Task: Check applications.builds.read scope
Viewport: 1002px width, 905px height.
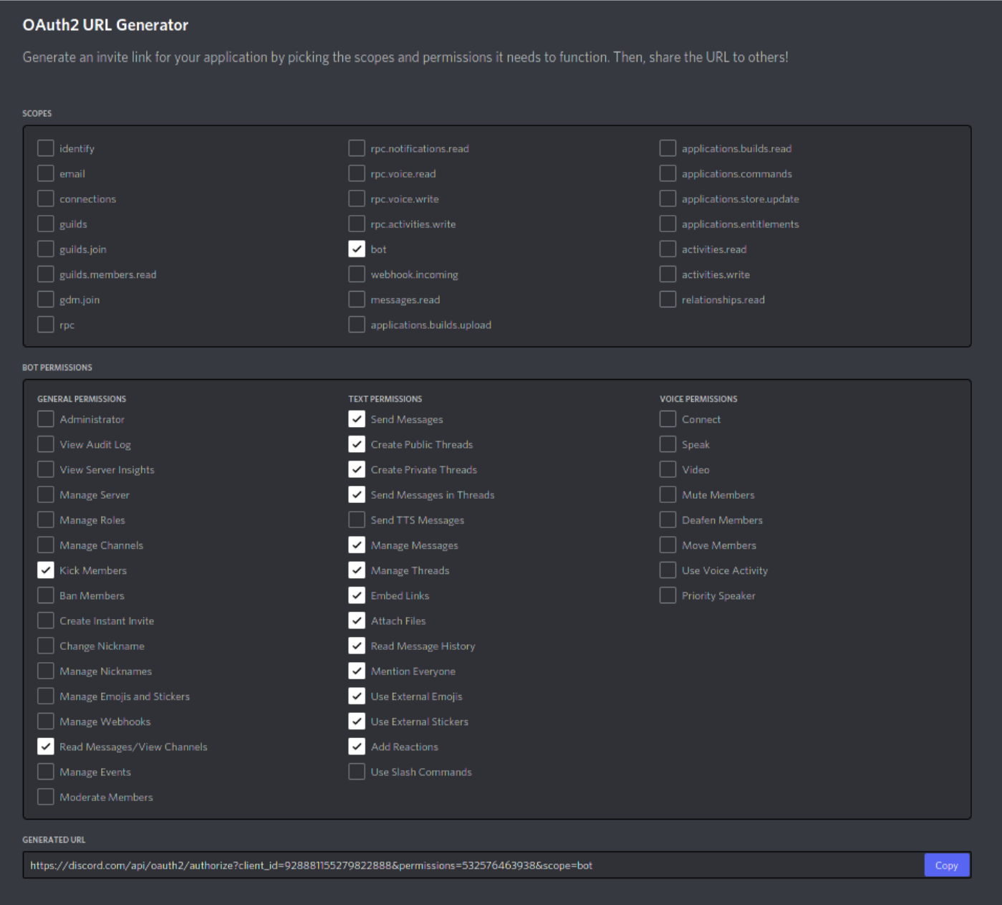Action: point(668,148)
